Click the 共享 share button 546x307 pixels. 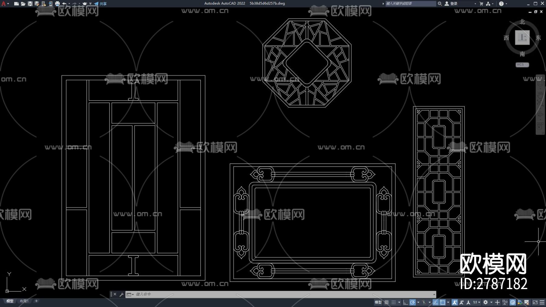click(x=100, y=4)
